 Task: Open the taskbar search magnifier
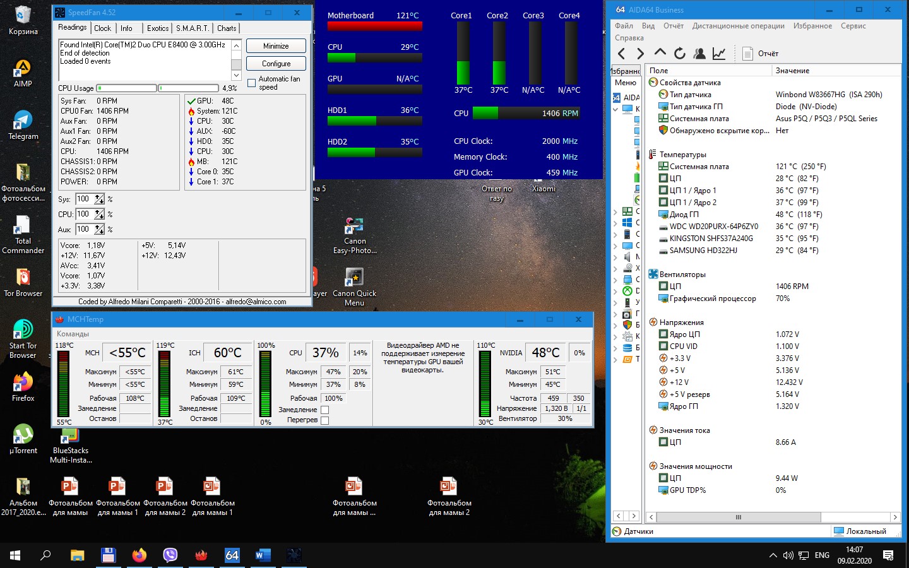pos(45,555)
